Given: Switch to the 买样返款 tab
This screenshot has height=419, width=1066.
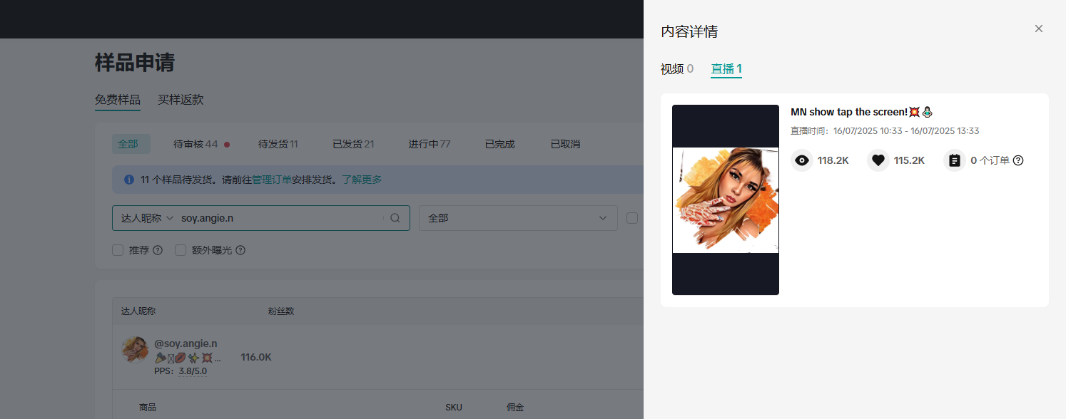Looking at the screenshot, I should [181, 100].
